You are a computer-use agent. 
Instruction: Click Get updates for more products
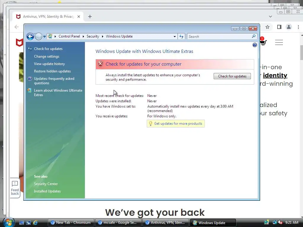pyautogui.click(x=178, y=124)
